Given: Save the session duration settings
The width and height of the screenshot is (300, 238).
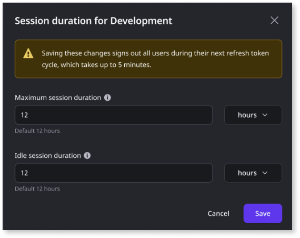Looking at the screenshot, I should (x=263, y=213).
